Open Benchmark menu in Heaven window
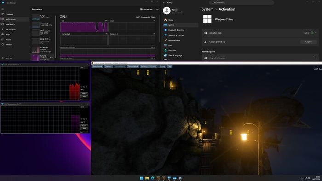Viewport: 322px width, 181px height. click(x=97, y=67)
